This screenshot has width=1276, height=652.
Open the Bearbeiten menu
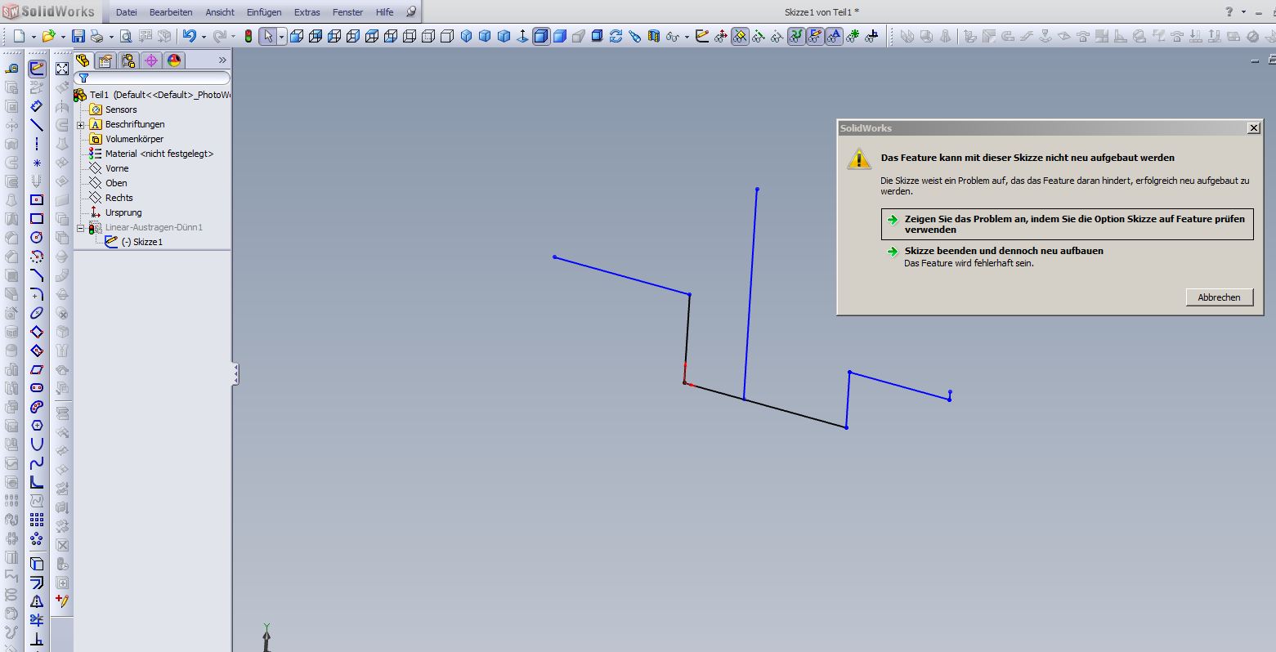[x=171, y=12]
